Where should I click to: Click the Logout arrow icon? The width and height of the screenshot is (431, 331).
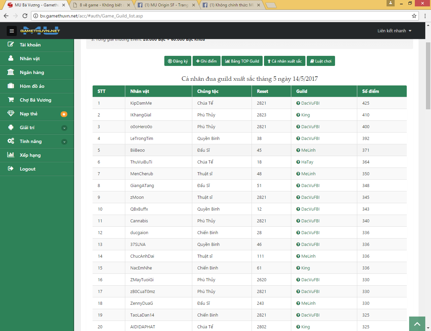(11, 169)
